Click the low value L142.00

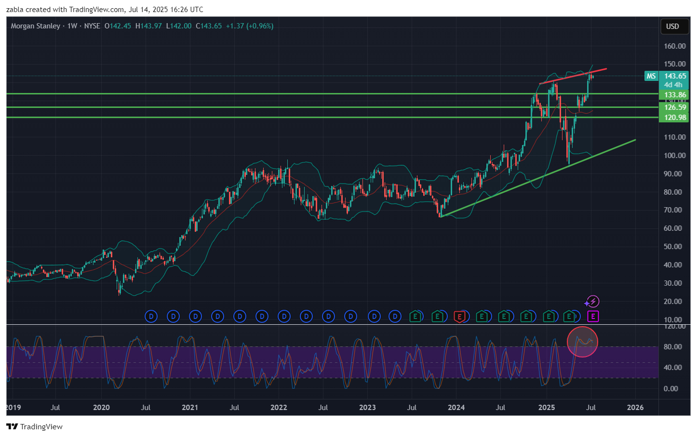tap(179, 26)
